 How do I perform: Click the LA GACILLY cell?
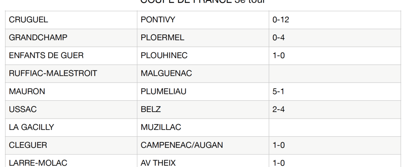(x=31, y=127)
